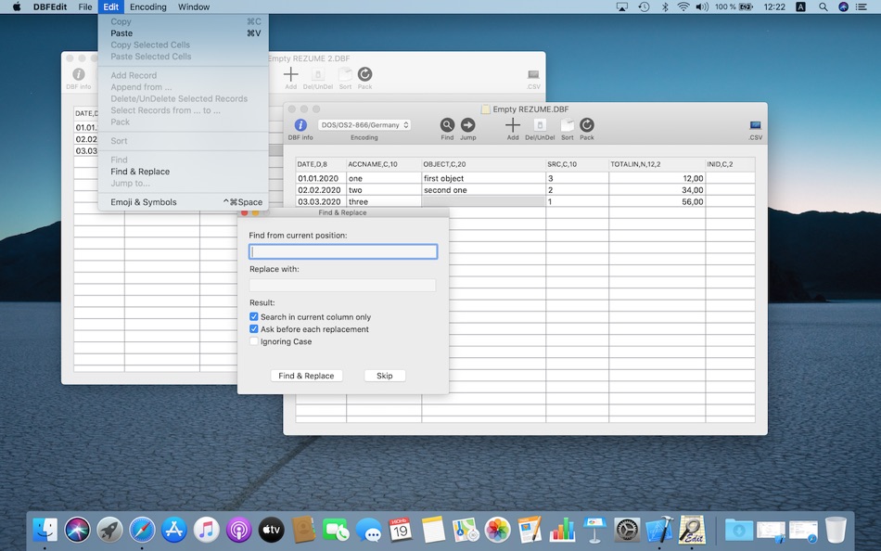Open the Bluetooth menu bar icon
This screenshot has height=551, width=881.
663,6
